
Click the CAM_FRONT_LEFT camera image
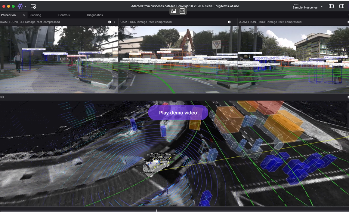[x=59, y=59]
